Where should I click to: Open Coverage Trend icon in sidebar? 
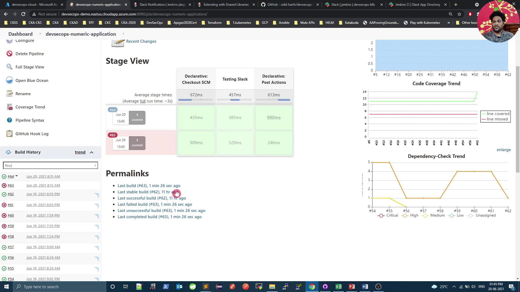[9, 107]
